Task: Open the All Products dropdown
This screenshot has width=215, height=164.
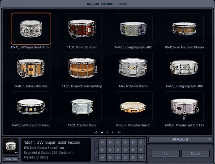Action: click(180, 139)
